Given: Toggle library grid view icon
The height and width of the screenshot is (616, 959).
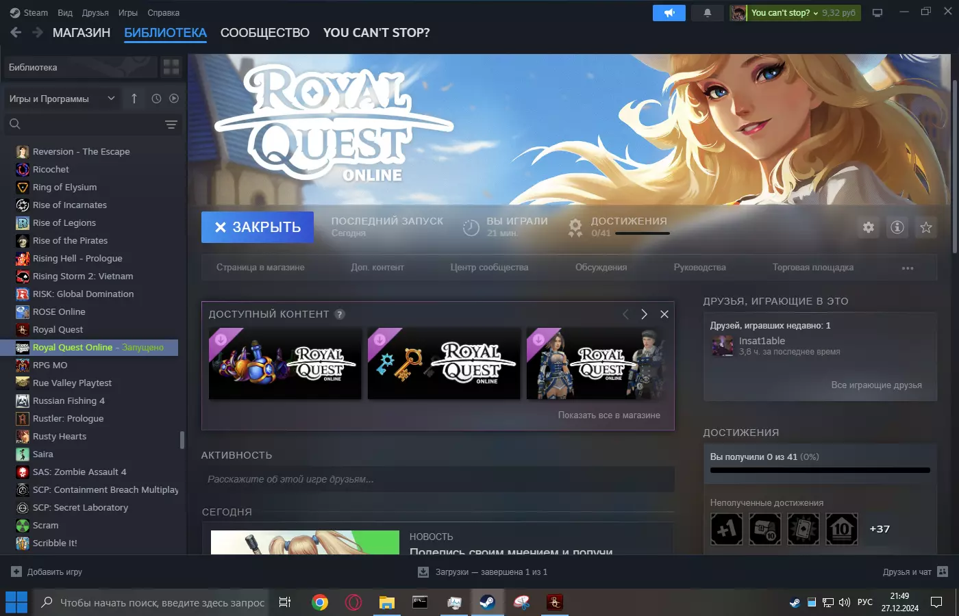Looking at the screenshot, I should [x=171, y=67].
